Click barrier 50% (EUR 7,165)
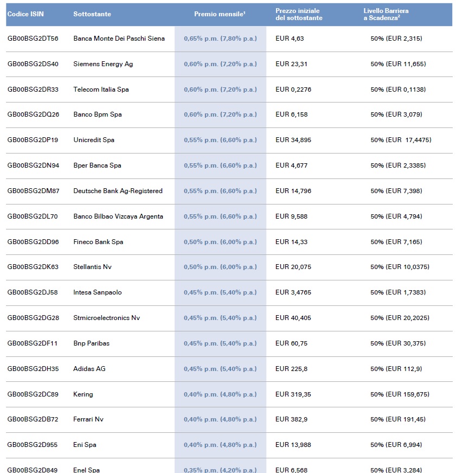This screenshot has height=473, width=456. coord(396,242)
